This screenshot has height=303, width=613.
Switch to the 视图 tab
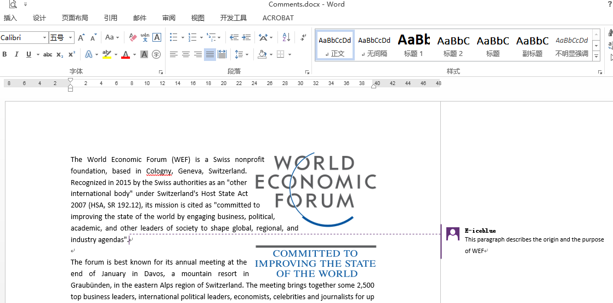click(x=198, y=18)
